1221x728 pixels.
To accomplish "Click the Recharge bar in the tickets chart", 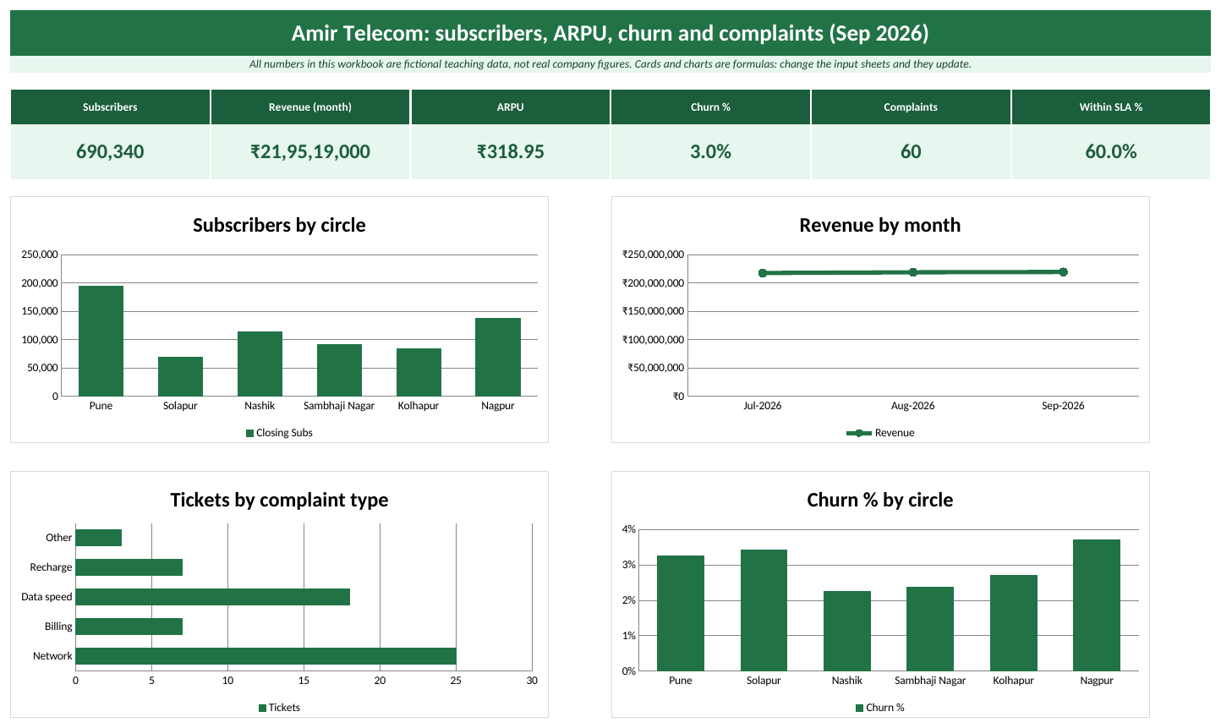I will coord(129,567).
